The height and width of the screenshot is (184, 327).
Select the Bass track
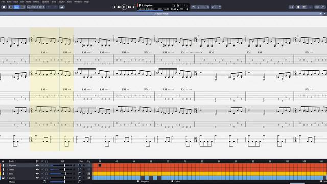[11, 174]
